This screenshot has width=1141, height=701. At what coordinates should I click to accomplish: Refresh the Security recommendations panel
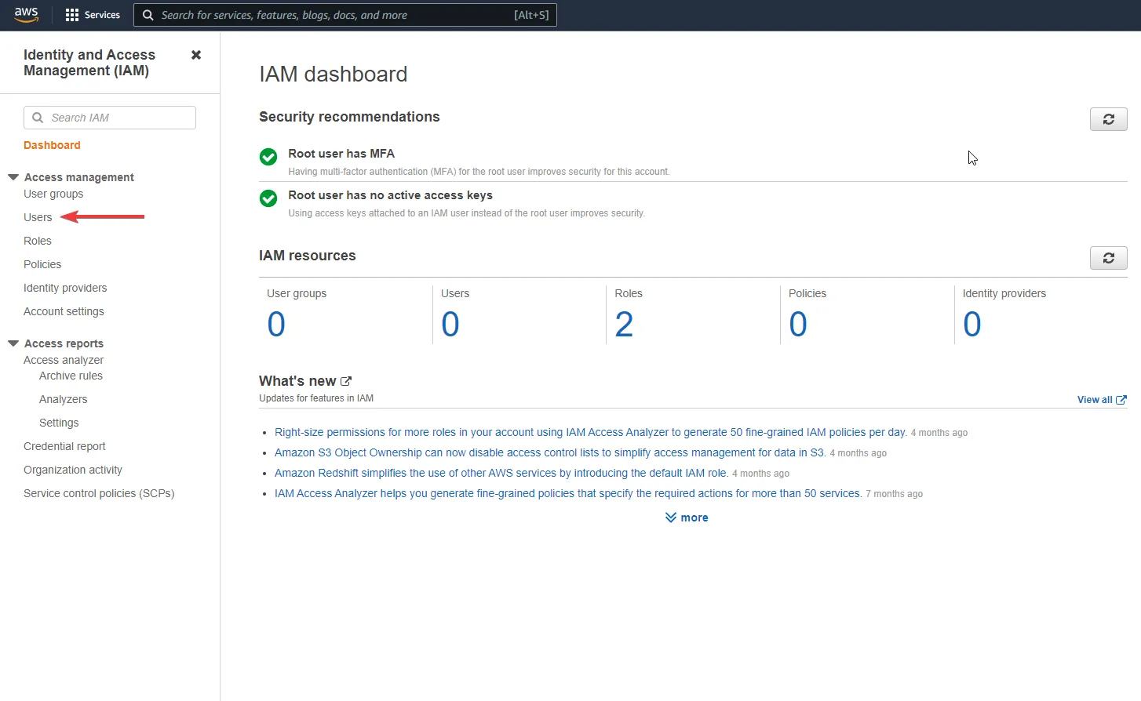(x=1108, y=118)
